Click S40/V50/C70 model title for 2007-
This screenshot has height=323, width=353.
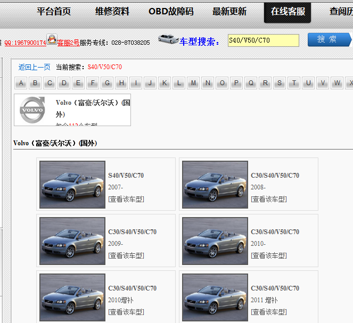[x=126, y=176]
